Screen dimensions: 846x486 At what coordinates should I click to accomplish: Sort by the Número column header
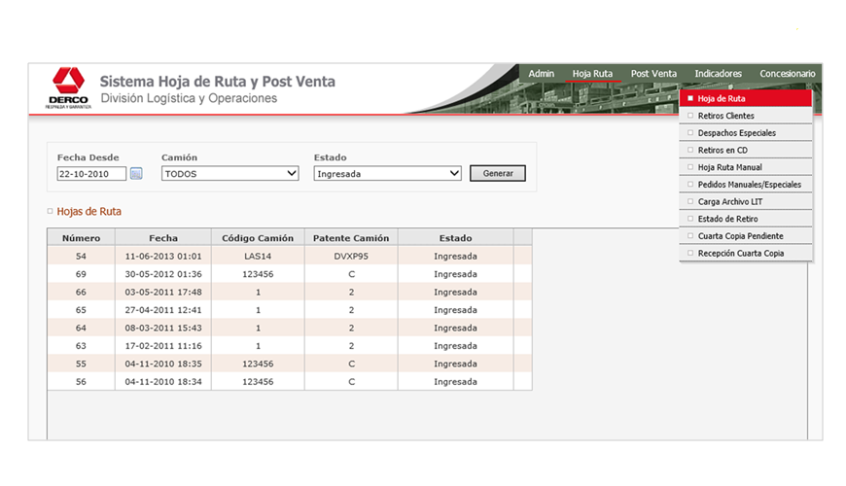[x=81, y=238]
